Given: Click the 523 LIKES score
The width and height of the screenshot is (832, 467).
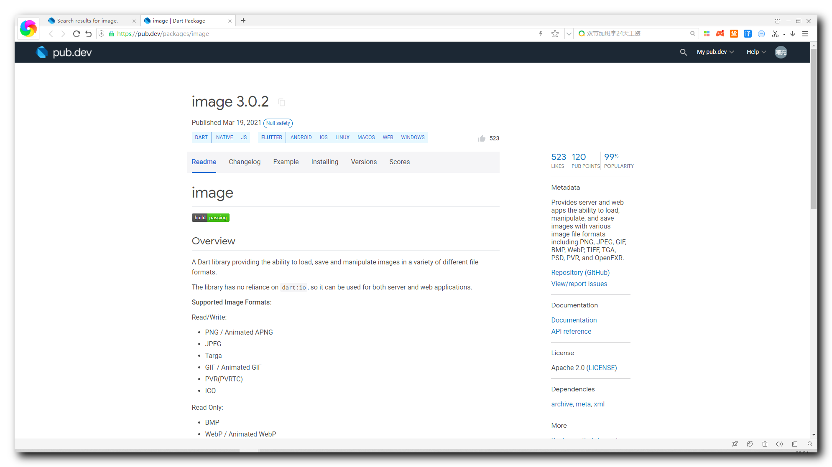Looking at the screenshot, I should click(x=558, y=160).
